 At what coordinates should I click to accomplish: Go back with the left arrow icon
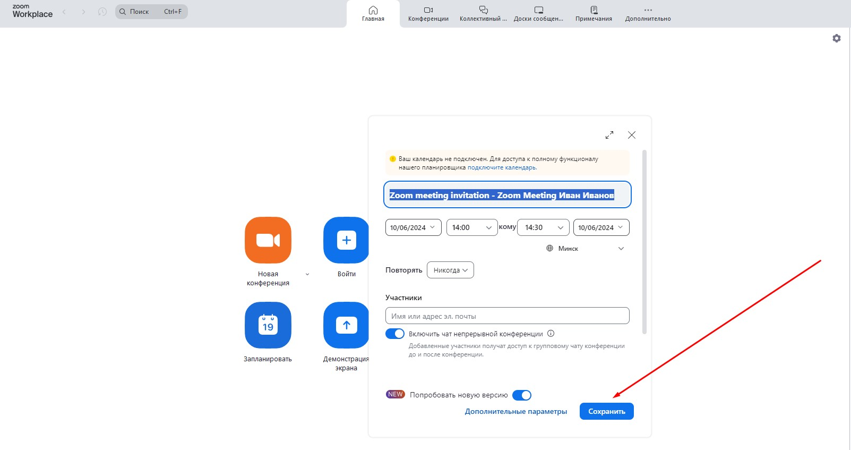click(x=64, y=12)
